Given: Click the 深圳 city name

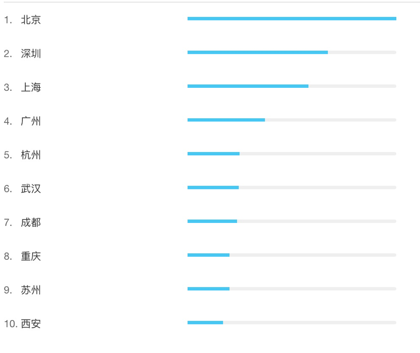Looking at the screenshot, I should point(31,53).
